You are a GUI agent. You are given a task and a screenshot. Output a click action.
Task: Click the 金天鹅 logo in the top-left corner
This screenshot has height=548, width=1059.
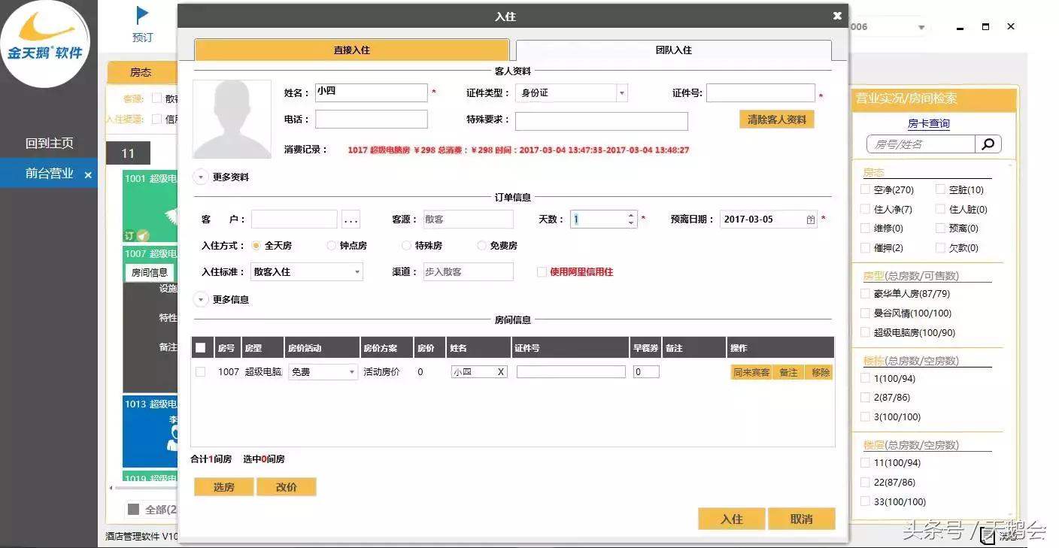[47, 45]
